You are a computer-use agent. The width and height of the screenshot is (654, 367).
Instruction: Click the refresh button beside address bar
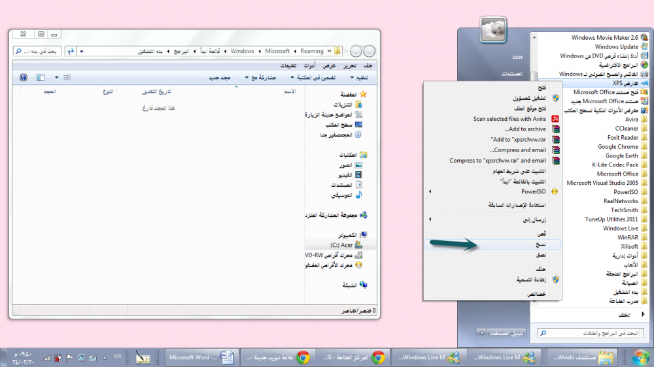point(71,51)
